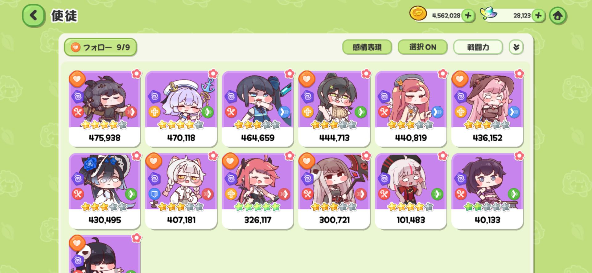Select the character card showing 326,117

coord(257,191)
